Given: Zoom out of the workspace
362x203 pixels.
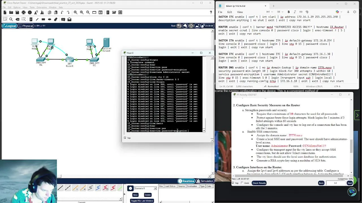Looking at the screenshot, I should (x=88, y=12).
